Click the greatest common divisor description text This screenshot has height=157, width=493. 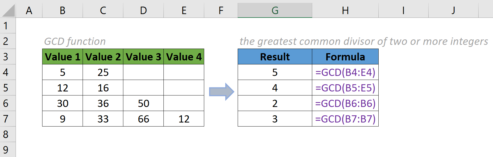[x=364, y=41]
